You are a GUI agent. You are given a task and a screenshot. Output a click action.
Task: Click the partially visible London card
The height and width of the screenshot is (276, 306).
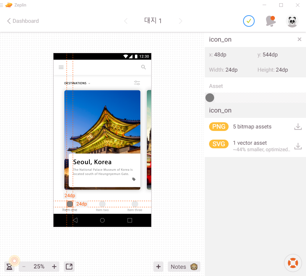pyautogui.click(x=149, y=140)
